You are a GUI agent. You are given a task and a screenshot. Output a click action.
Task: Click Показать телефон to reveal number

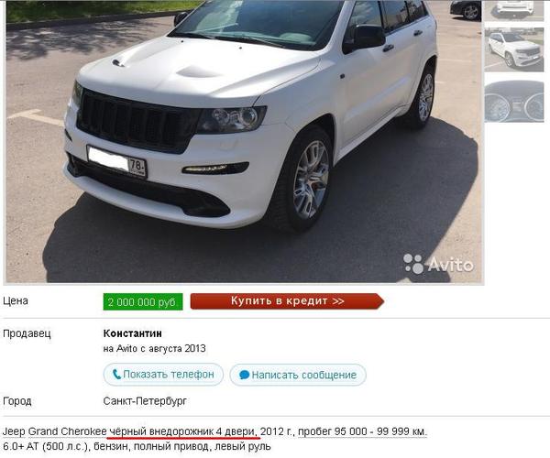[x=163, y=375]
